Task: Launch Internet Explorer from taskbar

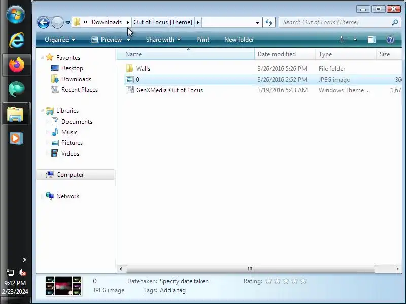Action: pos(17,40)
